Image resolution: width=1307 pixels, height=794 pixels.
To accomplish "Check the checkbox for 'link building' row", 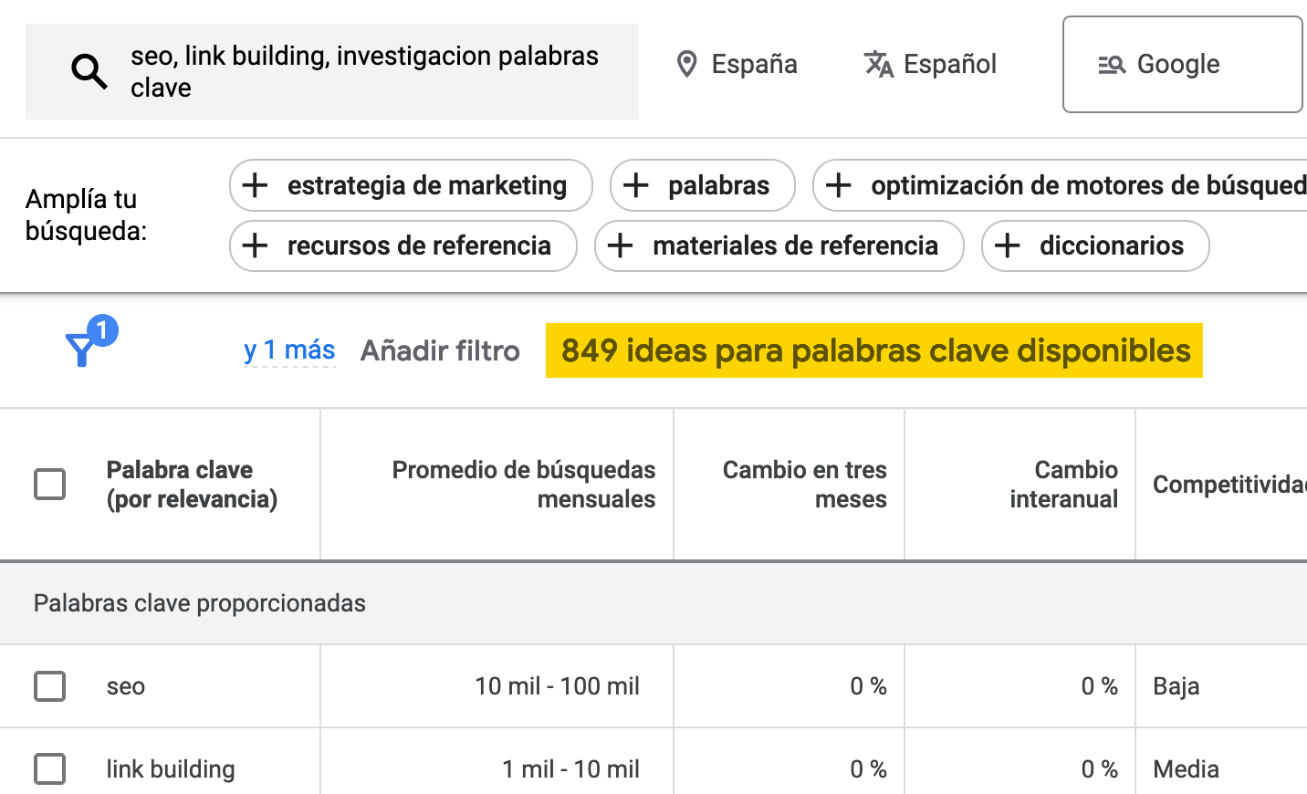I will pyautogui.click(x=50, y=769).
